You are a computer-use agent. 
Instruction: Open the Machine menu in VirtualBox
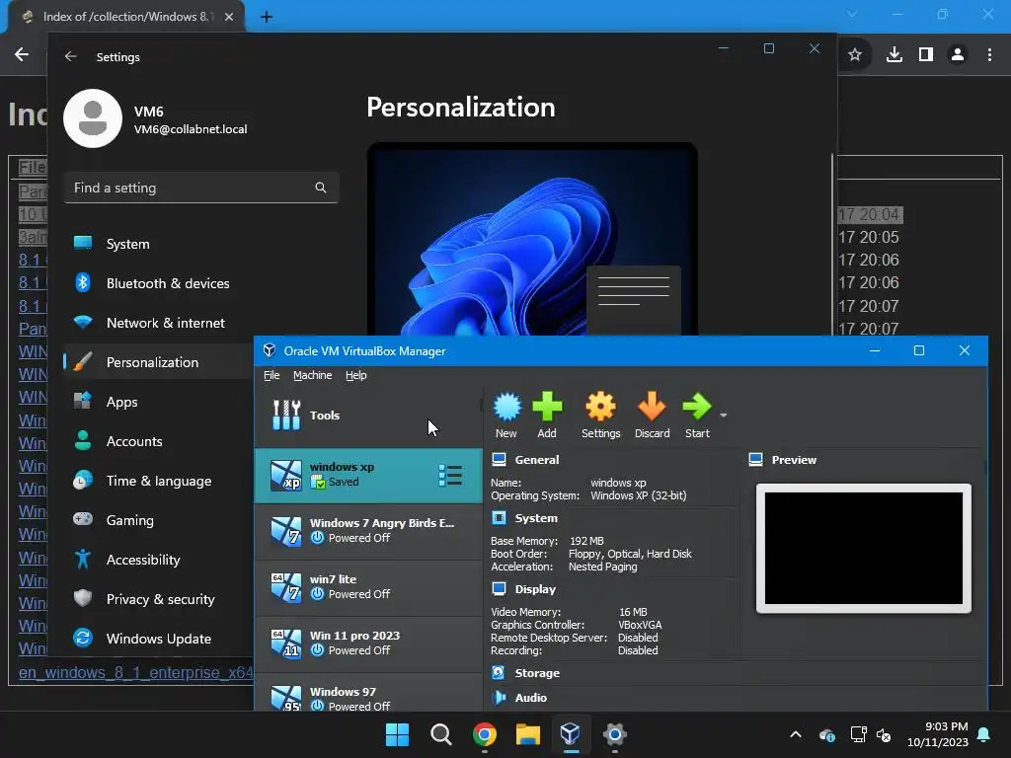312,375
